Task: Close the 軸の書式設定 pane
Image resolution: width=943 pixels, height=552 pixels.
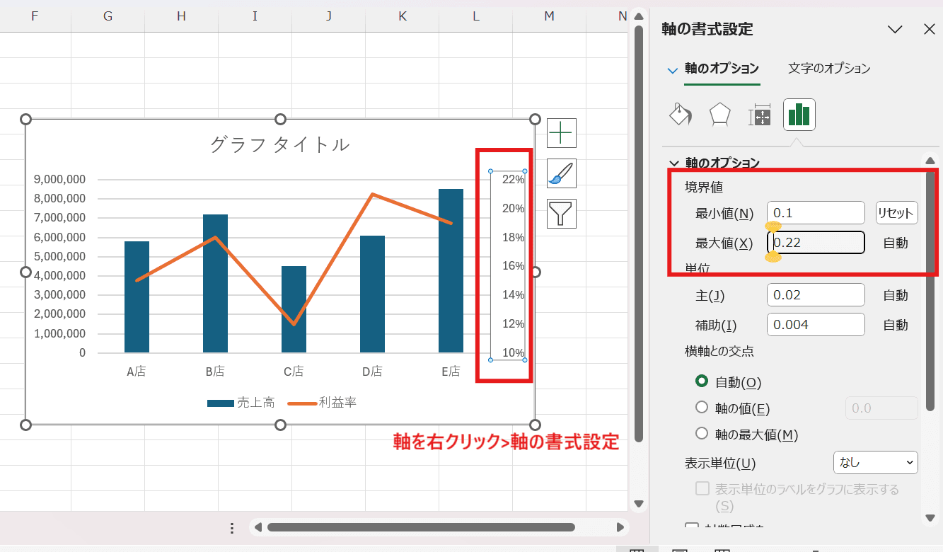Action: [930, 29]
